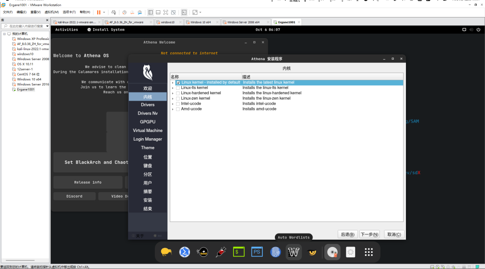
Task: Open the green dollar terminal icon
Action: (x=239, y=252)
